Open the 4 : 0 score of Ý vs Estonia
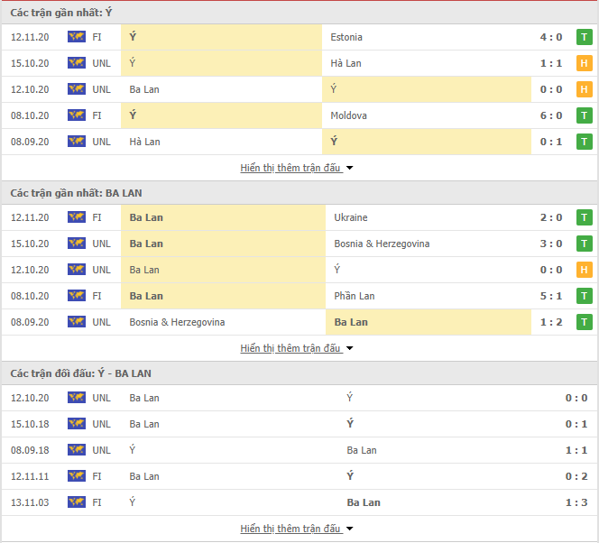599x543 pixels. tap(551, 37)
